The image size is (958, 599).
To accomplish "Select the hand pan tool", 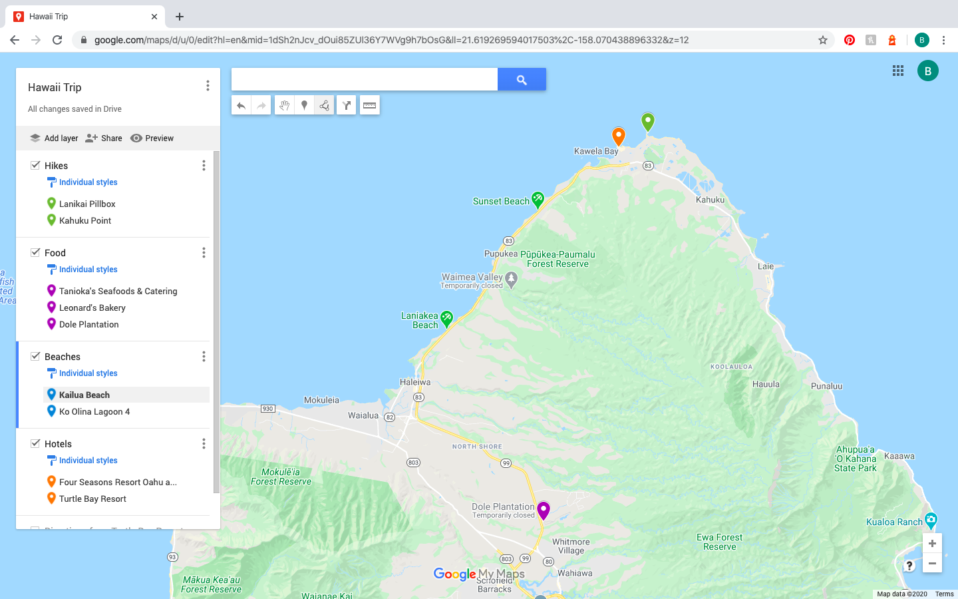I will pyautogui.click(x=285, y=105).
